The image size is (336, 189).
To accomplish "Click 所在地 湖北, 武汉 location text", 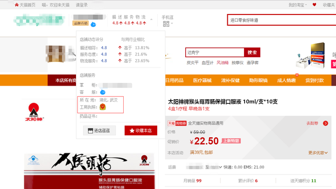I will 99,100.
